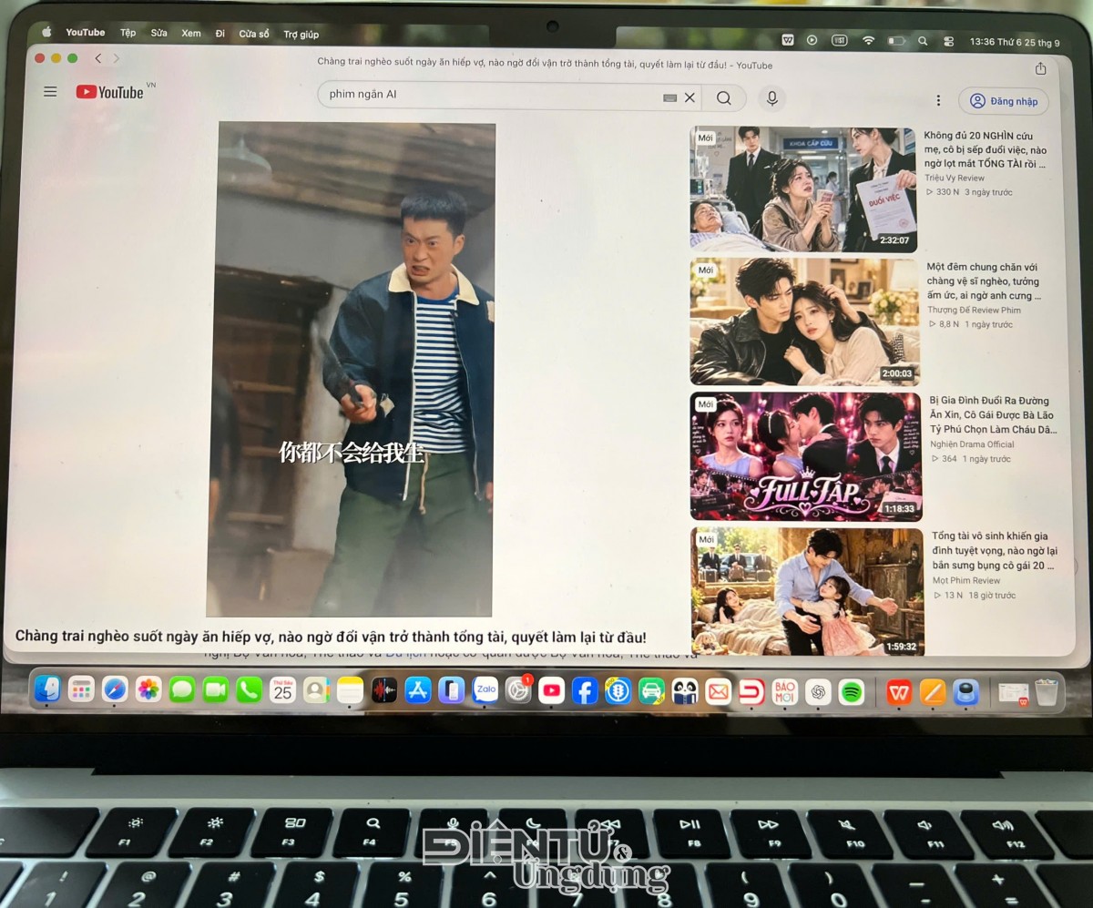The width and height of the screenshot is (1093, 908).
Task: Open the Apple menu
Action: tap(46, 32)
